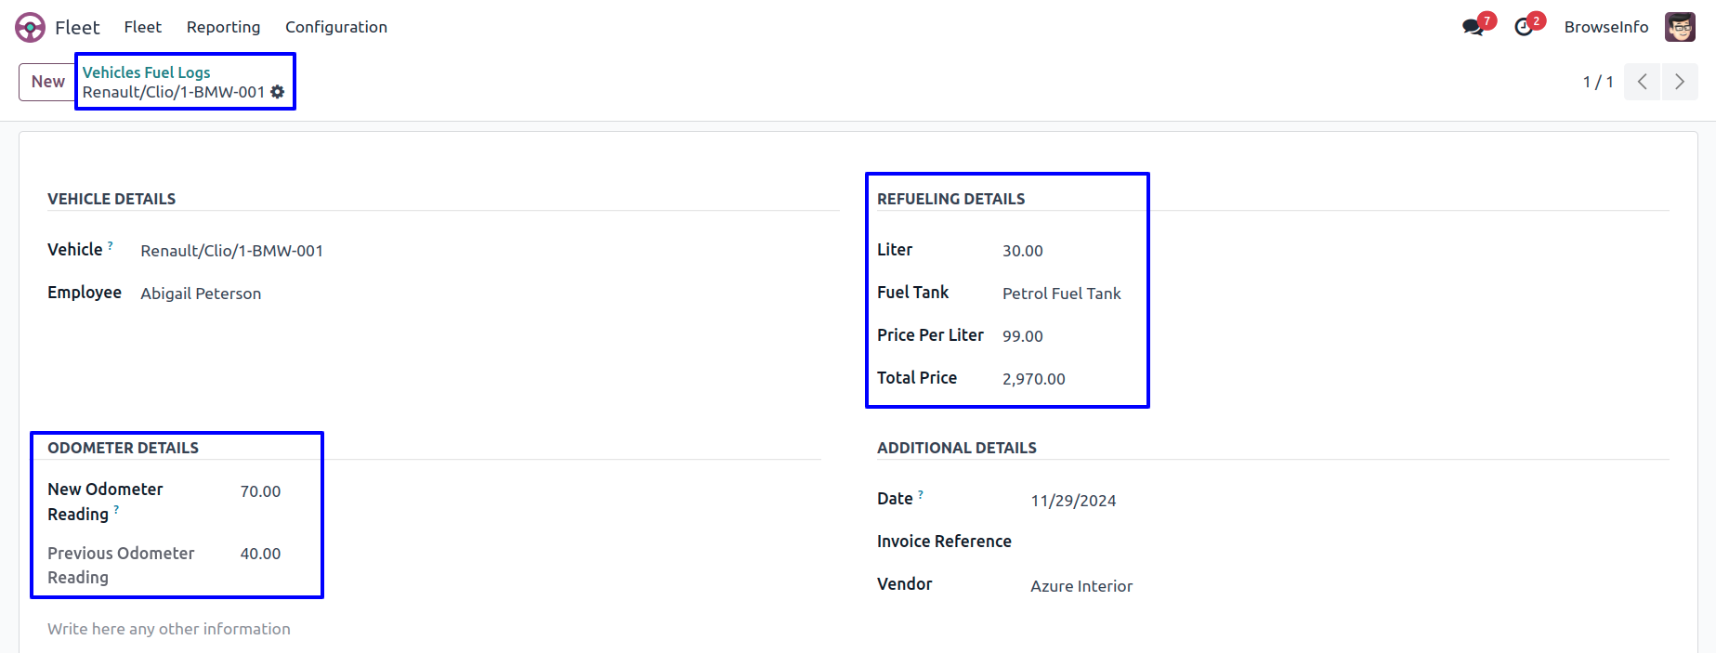Open the activities clock icon
This screenshot has height=653, width=1716.
[1524, 27]
